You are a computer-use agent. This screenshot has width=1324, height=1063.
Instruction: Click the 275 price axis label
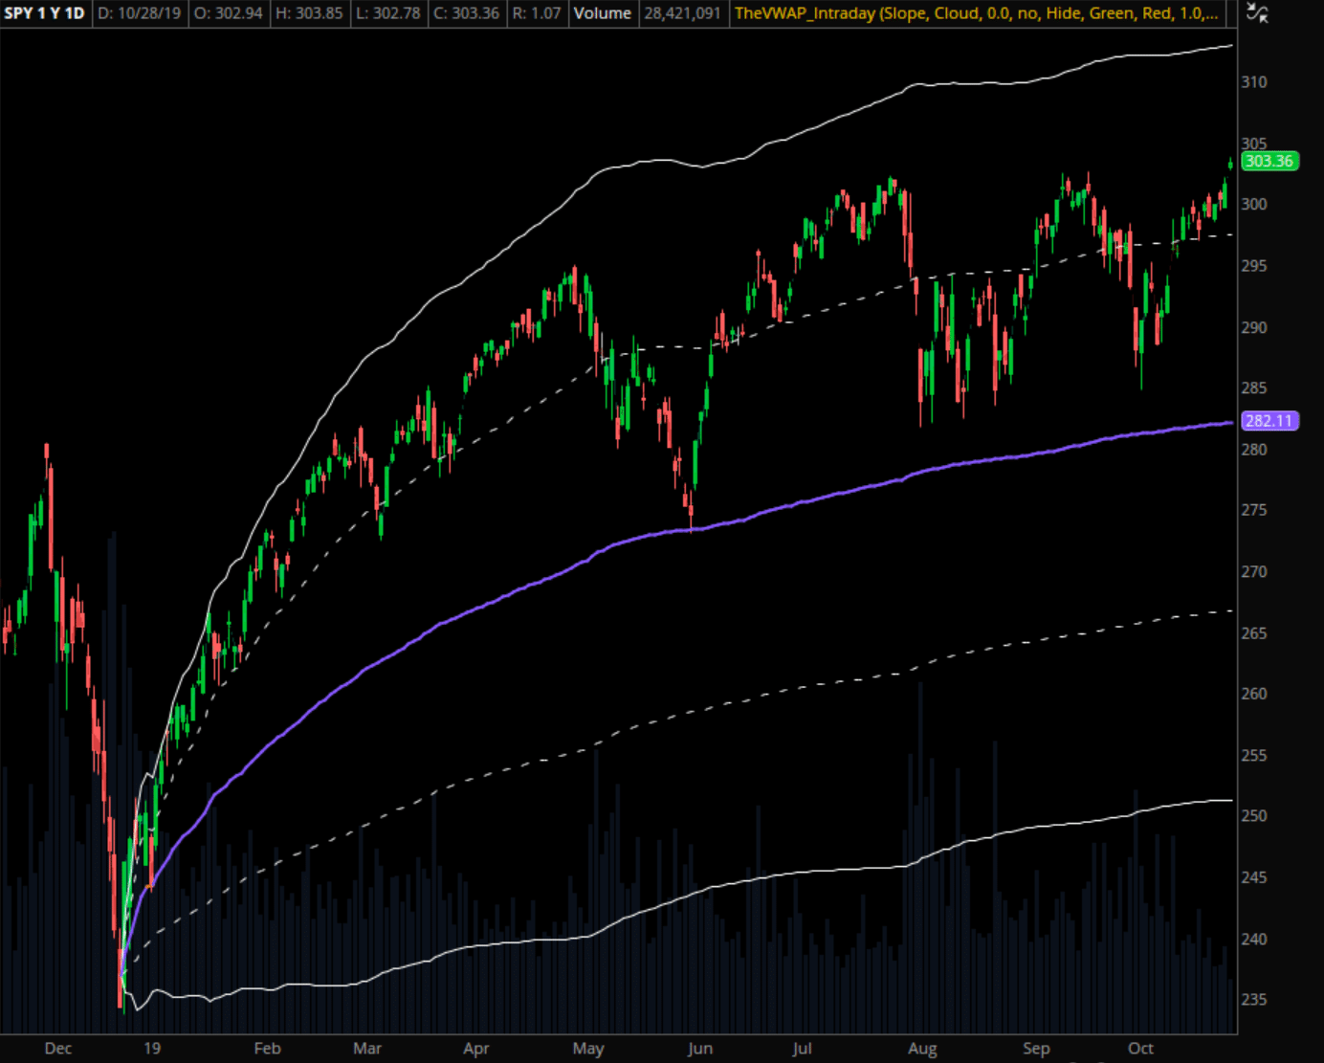1254,510
